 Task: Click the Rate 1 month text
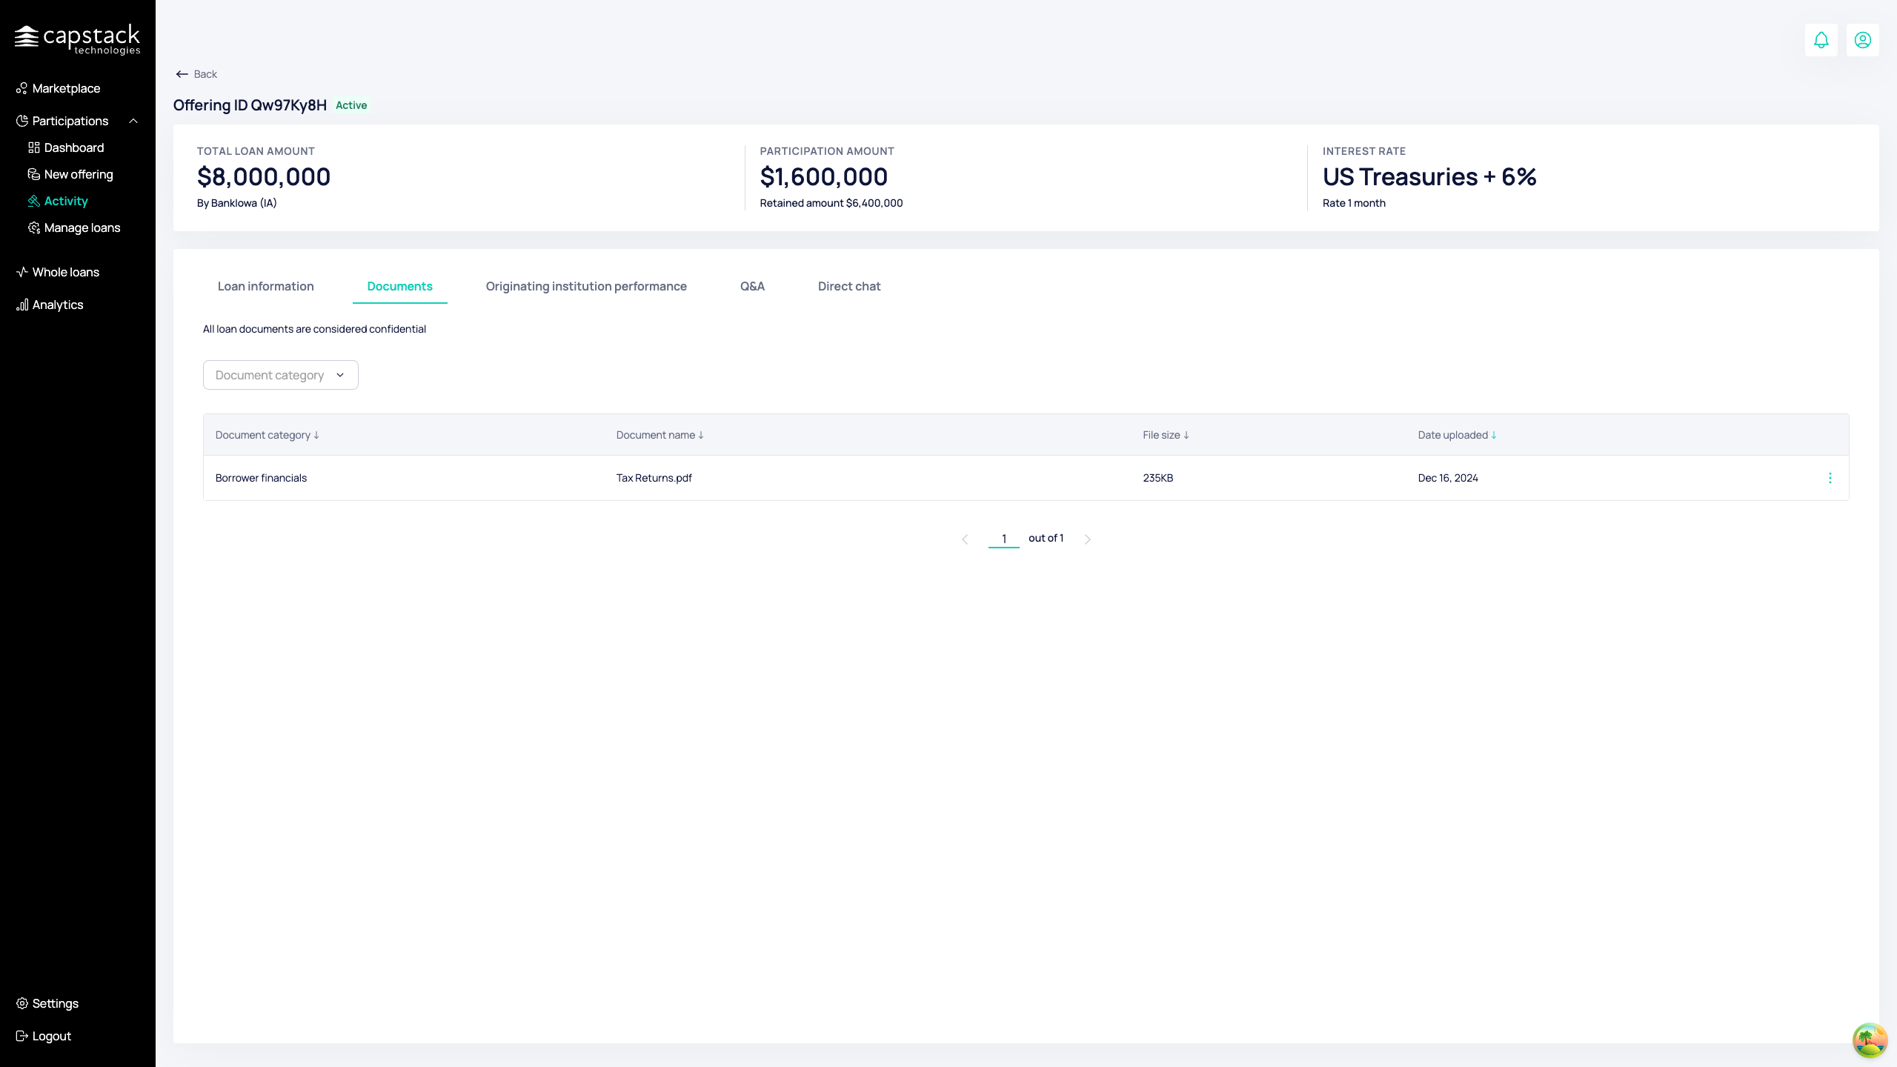click(1354, 203)
